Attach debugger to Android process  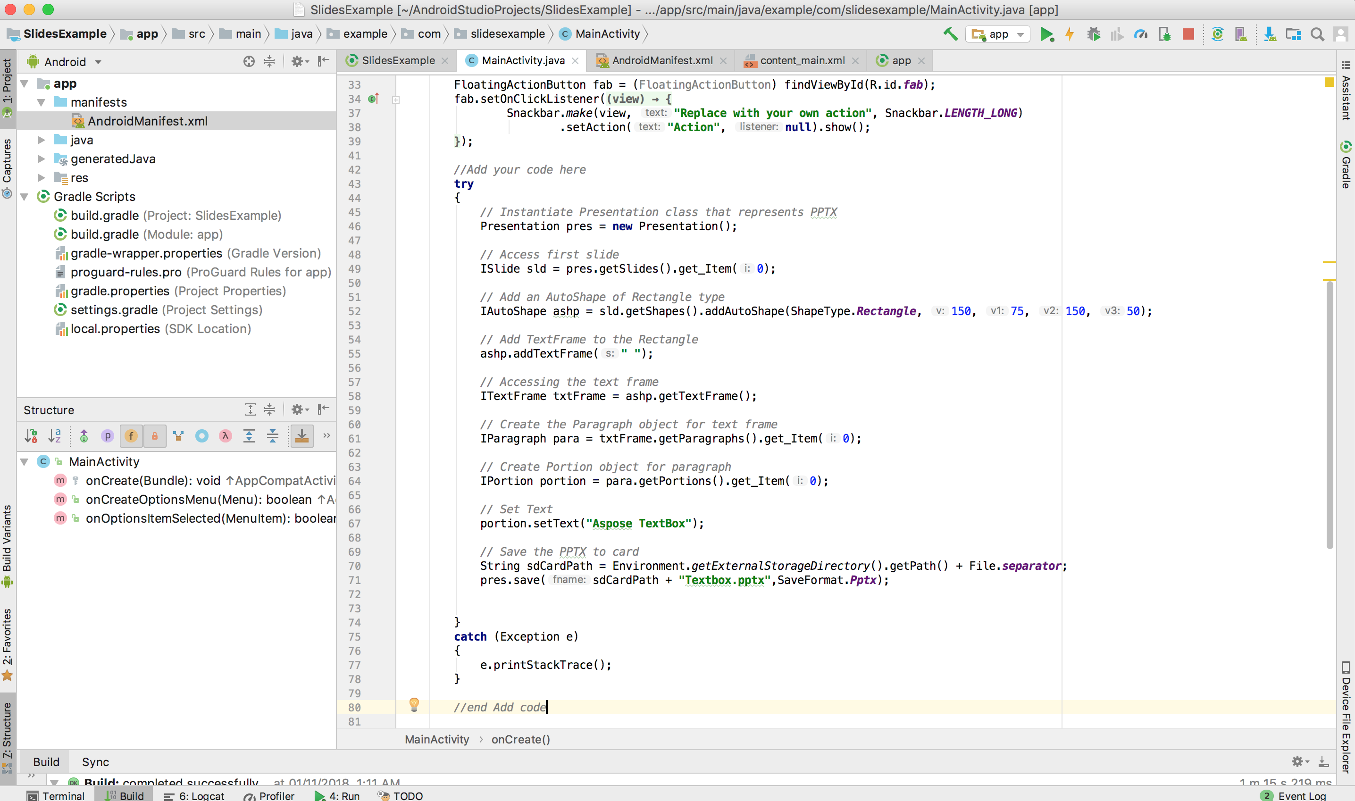[x=1164, y=34]
